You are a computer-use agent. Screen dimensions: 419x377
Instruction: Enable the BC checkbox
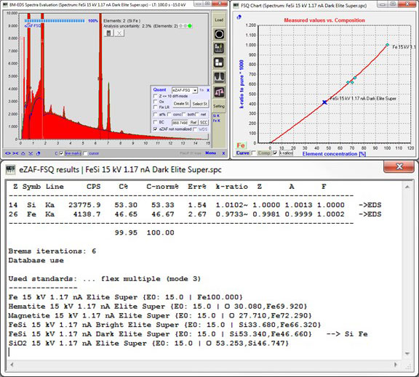click(x=155, y=122)
